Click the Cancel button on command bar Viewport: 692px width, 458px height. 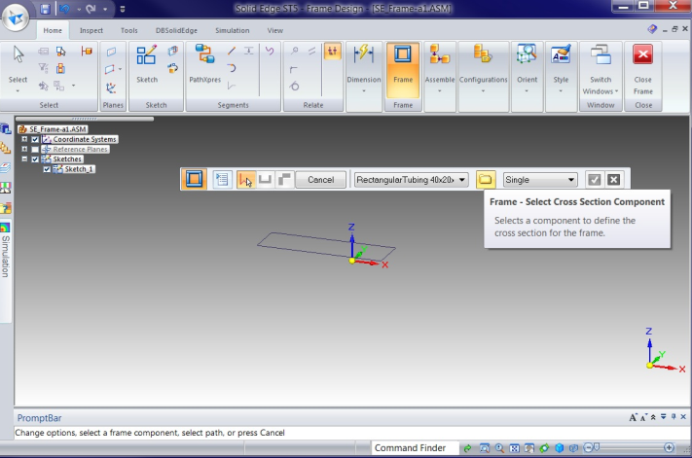tap(320, 180)
